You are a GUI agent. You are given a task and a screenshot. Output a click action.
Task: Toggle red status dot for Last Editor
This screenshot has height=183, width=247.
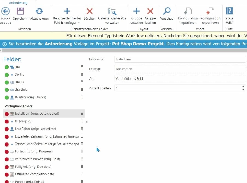(x=7, y=129)
